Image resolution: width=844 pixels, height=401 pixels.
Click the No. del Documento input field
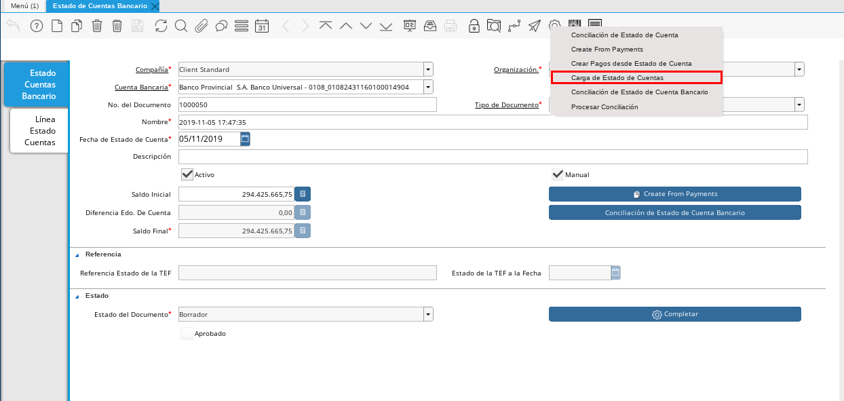pos(307,104)
